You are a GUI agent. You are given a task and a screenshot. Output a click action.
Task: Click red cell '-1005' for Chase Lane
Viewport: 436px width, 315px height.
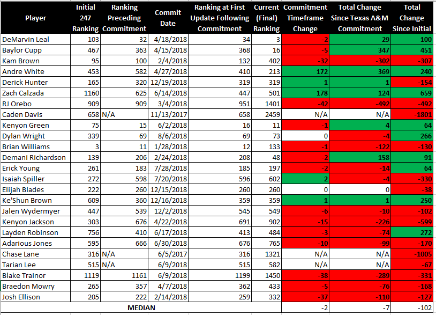[x=412, y=254]
